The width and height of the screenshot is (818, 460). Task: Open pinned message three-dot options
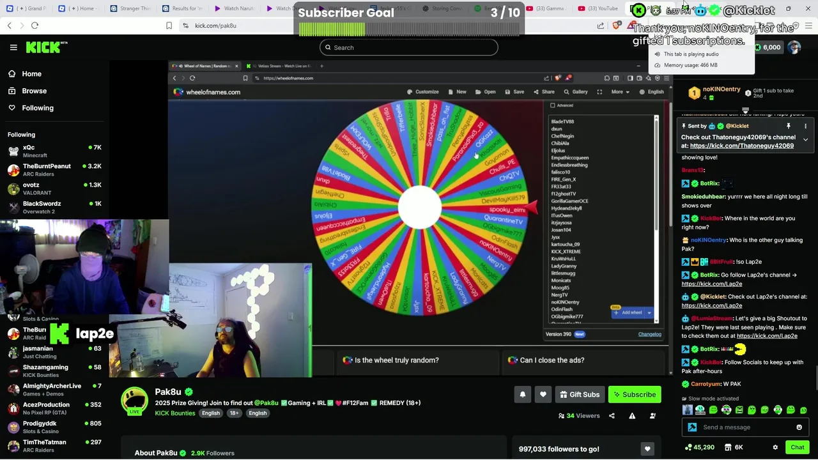(x=805, y=126)
